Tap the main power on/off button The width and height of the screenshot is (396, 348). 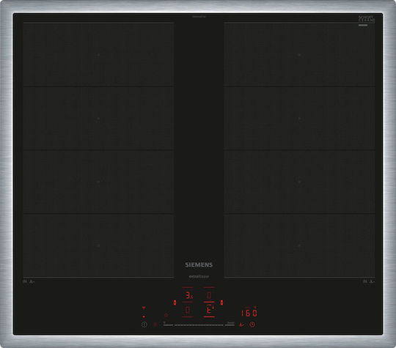(x=144, y=325)
